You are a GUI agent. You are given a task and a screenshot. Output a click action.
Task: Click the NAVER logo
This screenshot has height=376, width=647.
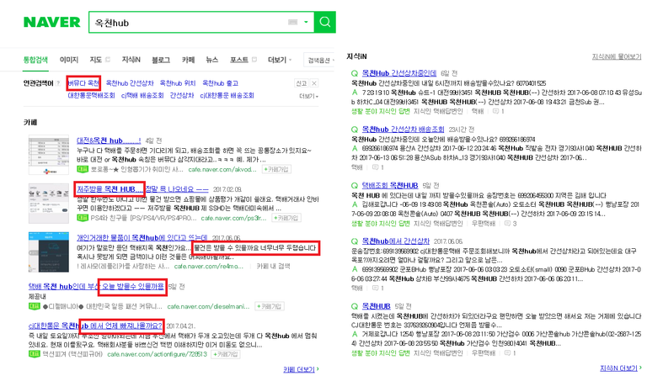click(52, 22)
